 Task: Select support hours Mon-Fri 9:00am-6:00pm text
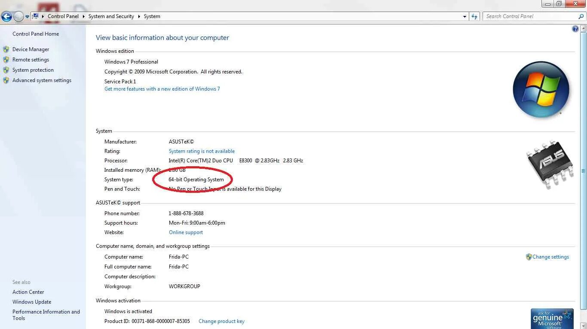tap(197, 223)
